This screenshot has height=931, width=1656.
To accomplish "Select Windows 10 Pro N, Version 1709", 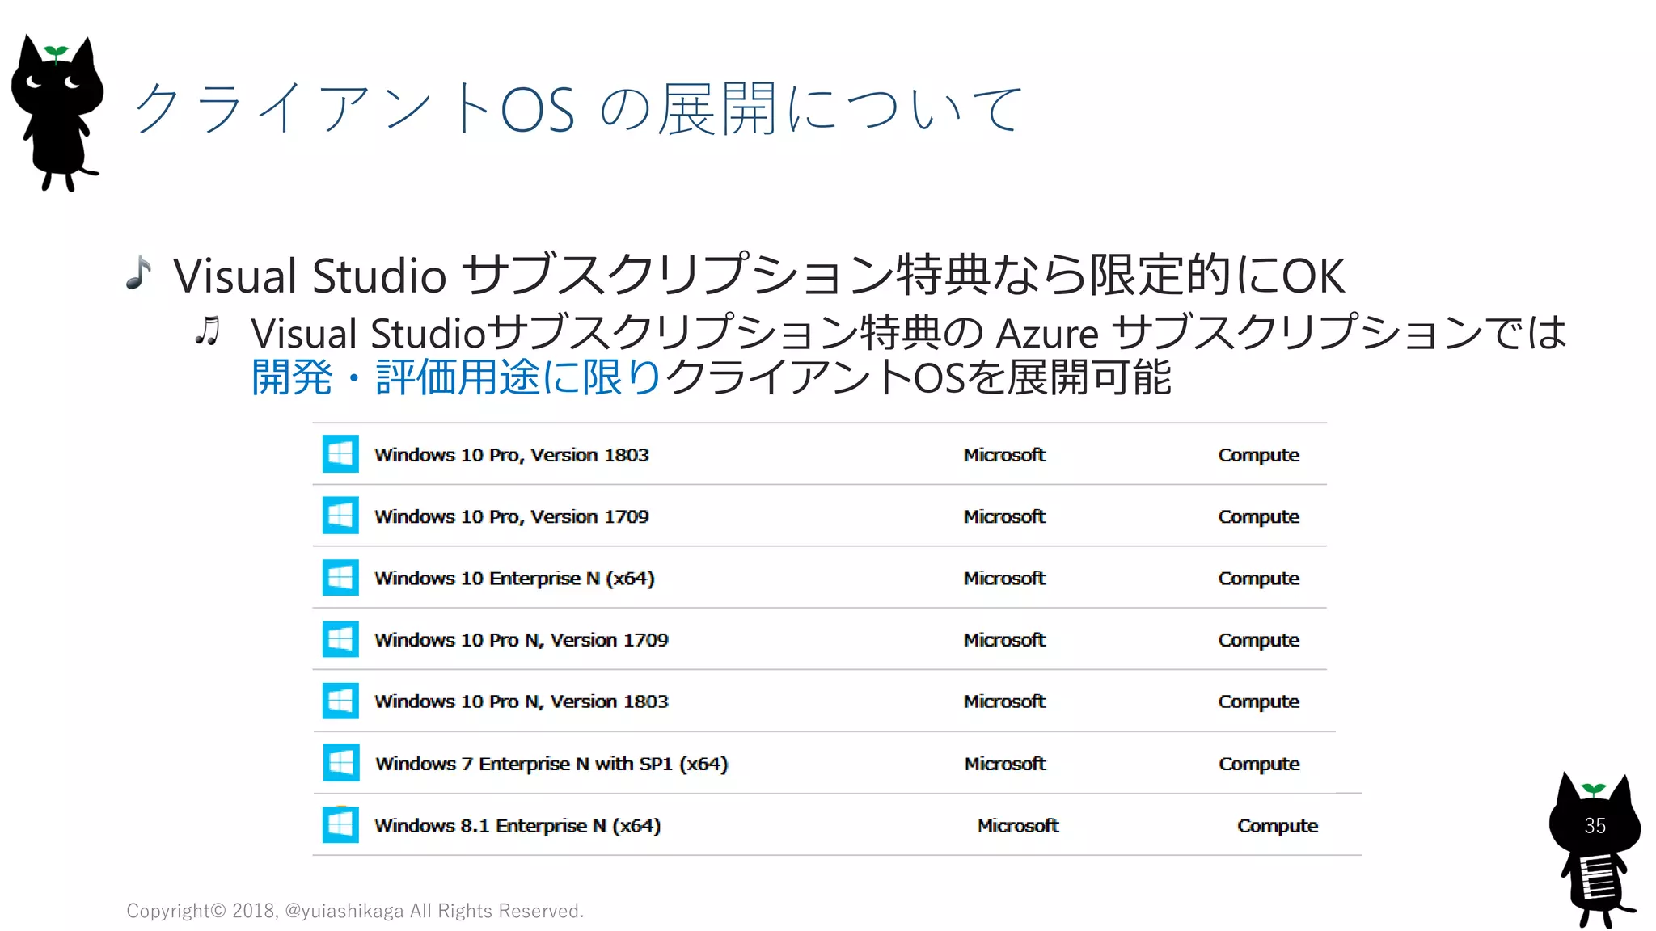I will click(x=522, y=640).
